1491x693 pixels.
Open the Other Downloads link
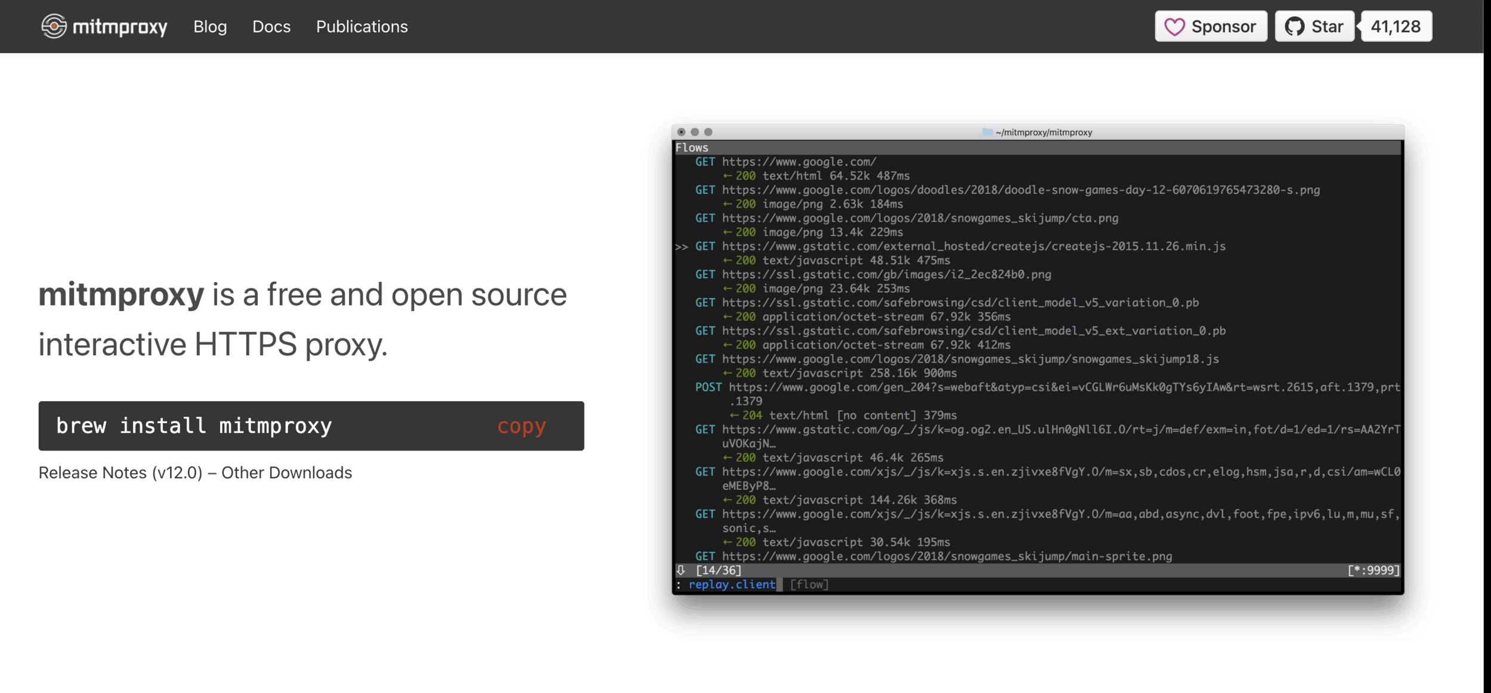pos(286,473)
